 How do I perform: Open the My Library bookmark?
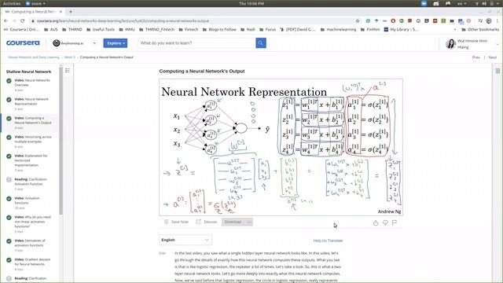click(402, 30)
